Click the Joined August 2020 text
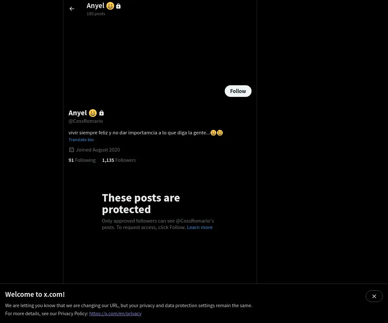388x323 pixels. (x=98, y=150)
